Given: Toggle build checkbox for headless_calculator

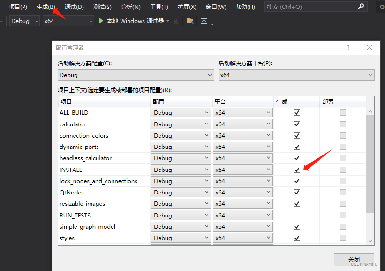Looking at the screenshot, I should point(297,158).
